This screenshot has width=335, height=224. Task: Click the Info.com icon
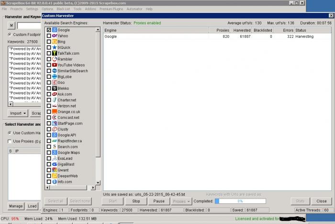[x=55, y=182]
